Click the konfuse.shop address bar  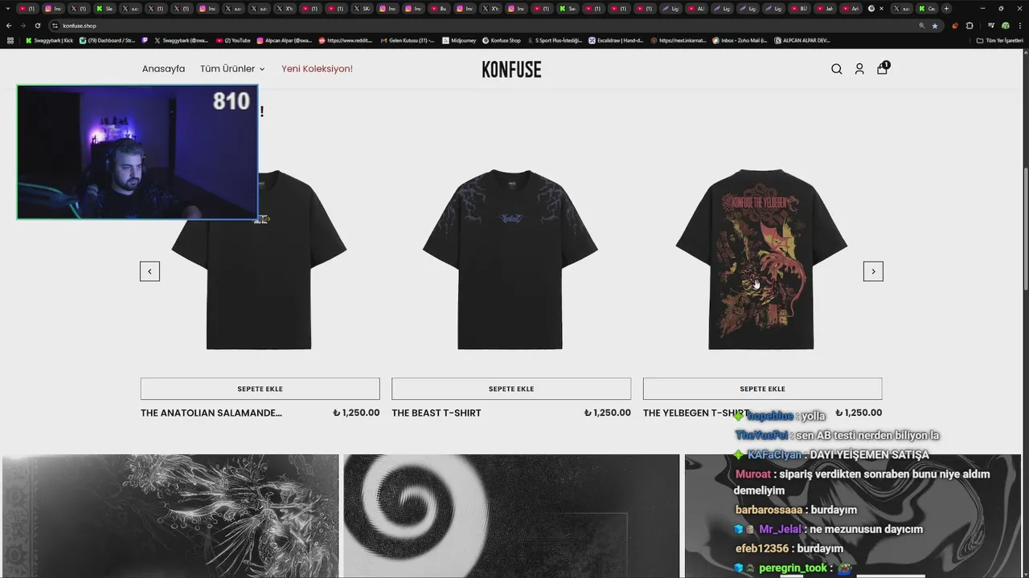pos(482,26)
